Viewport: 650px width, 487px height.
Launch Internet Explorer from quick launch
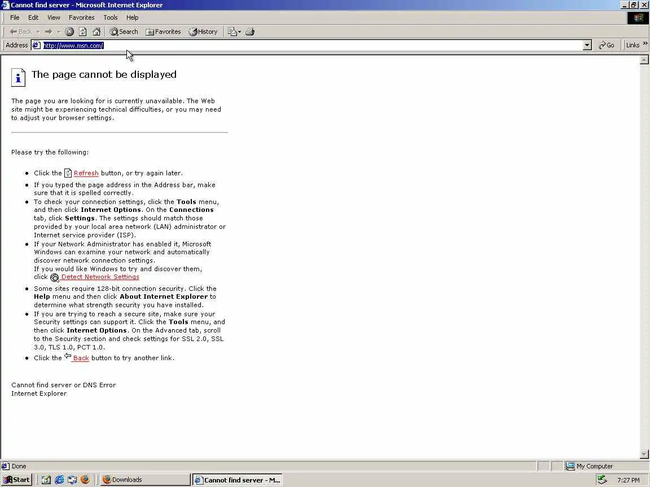59,480
